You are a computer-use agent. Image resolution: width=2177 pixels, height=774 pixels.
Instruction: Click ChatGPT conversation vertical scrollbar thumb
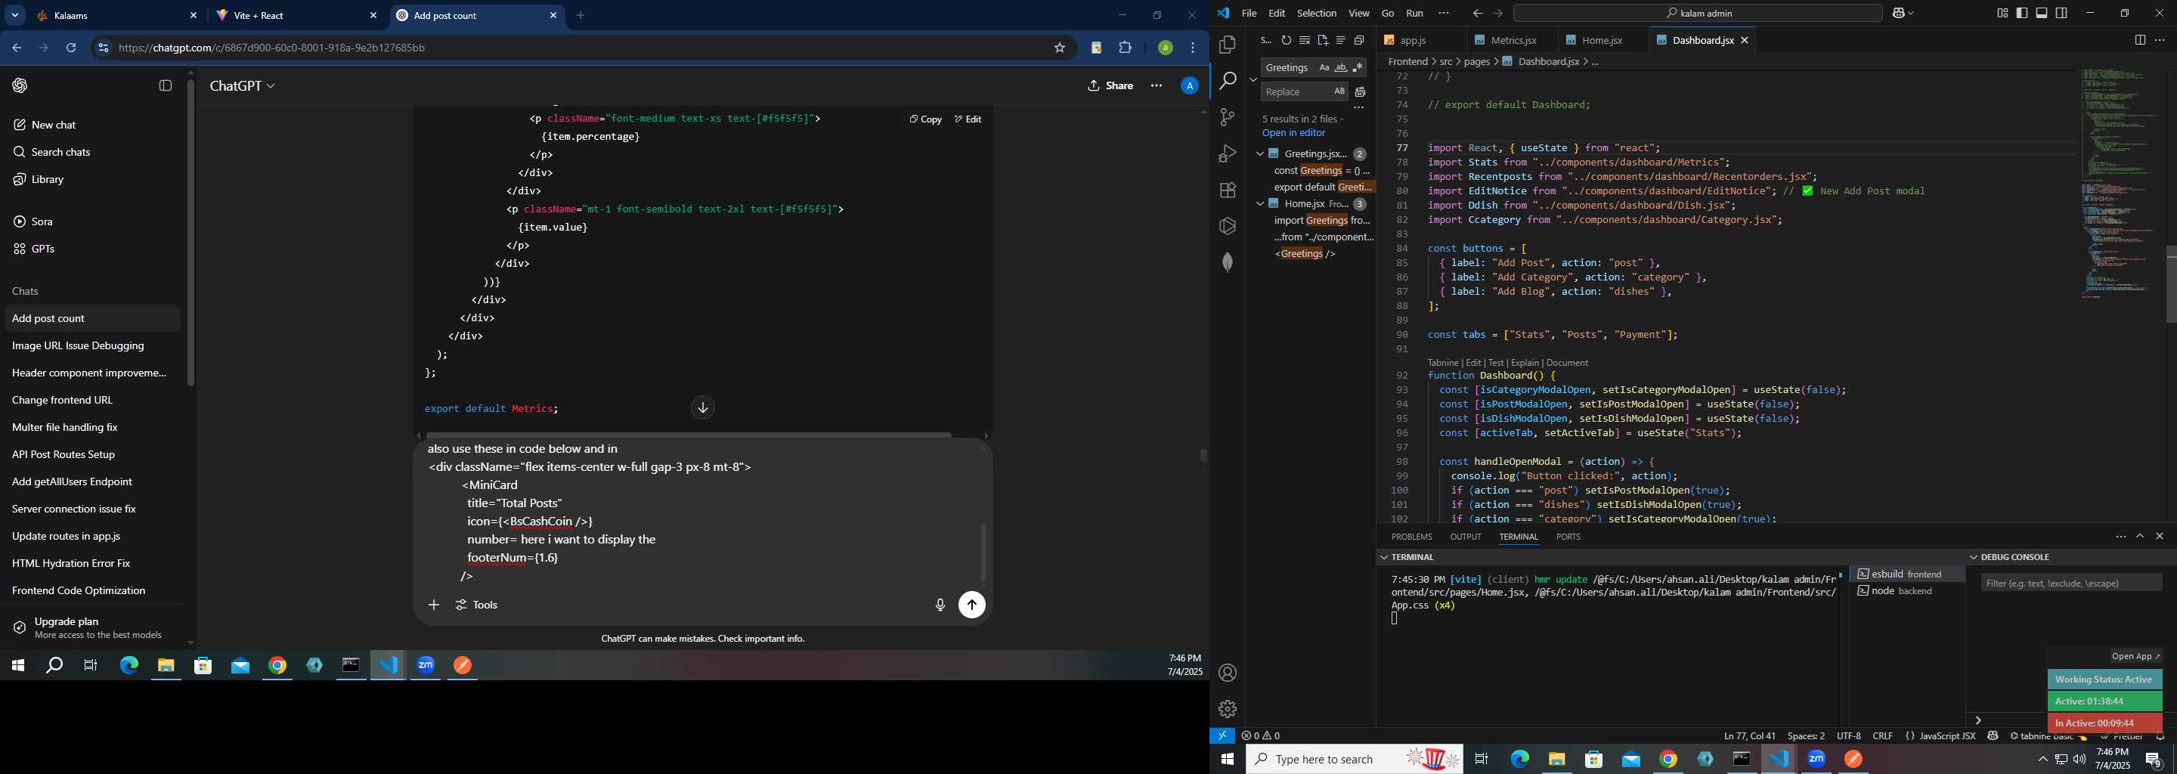(x=1203, y=456)
